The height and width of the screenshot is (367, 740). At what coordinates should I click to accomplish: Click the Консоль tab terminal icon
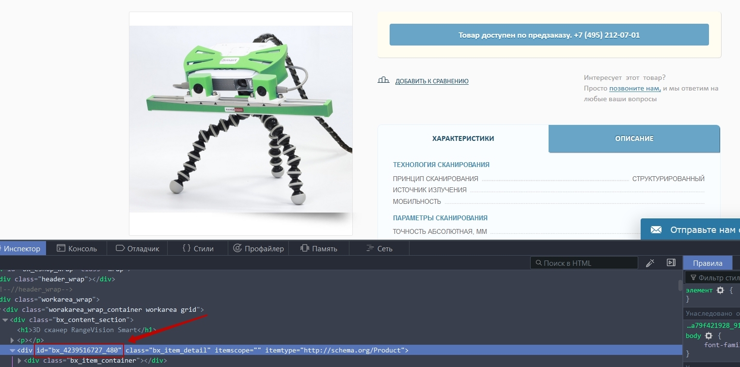61,248
